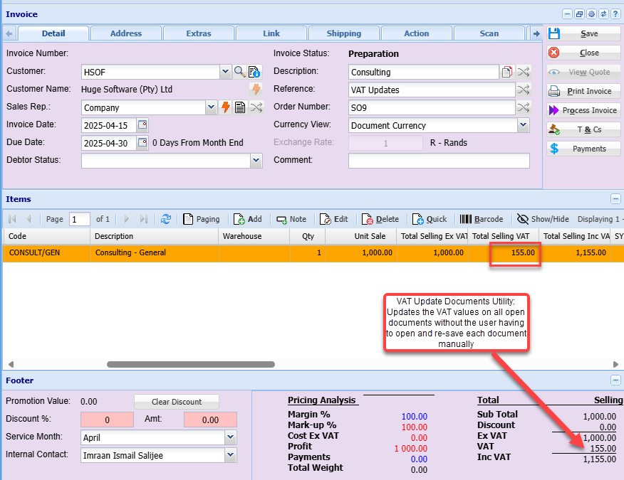
Task: Open the Shipping tab
Action: 344,33
